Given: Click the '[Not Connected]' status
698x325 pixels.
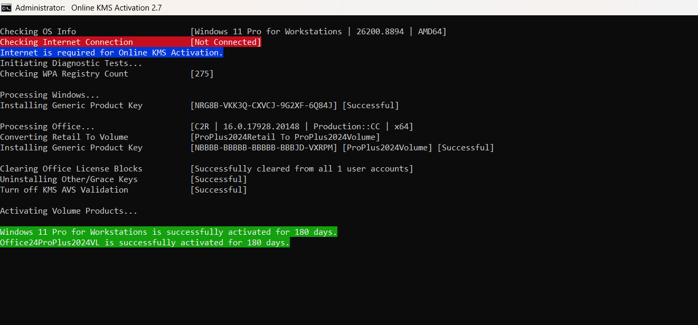Looking at the screenshot, I should pos(226,42).
